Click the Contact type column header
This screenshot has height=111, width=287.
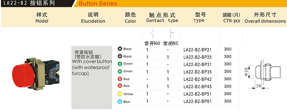[x=162, y=18]
